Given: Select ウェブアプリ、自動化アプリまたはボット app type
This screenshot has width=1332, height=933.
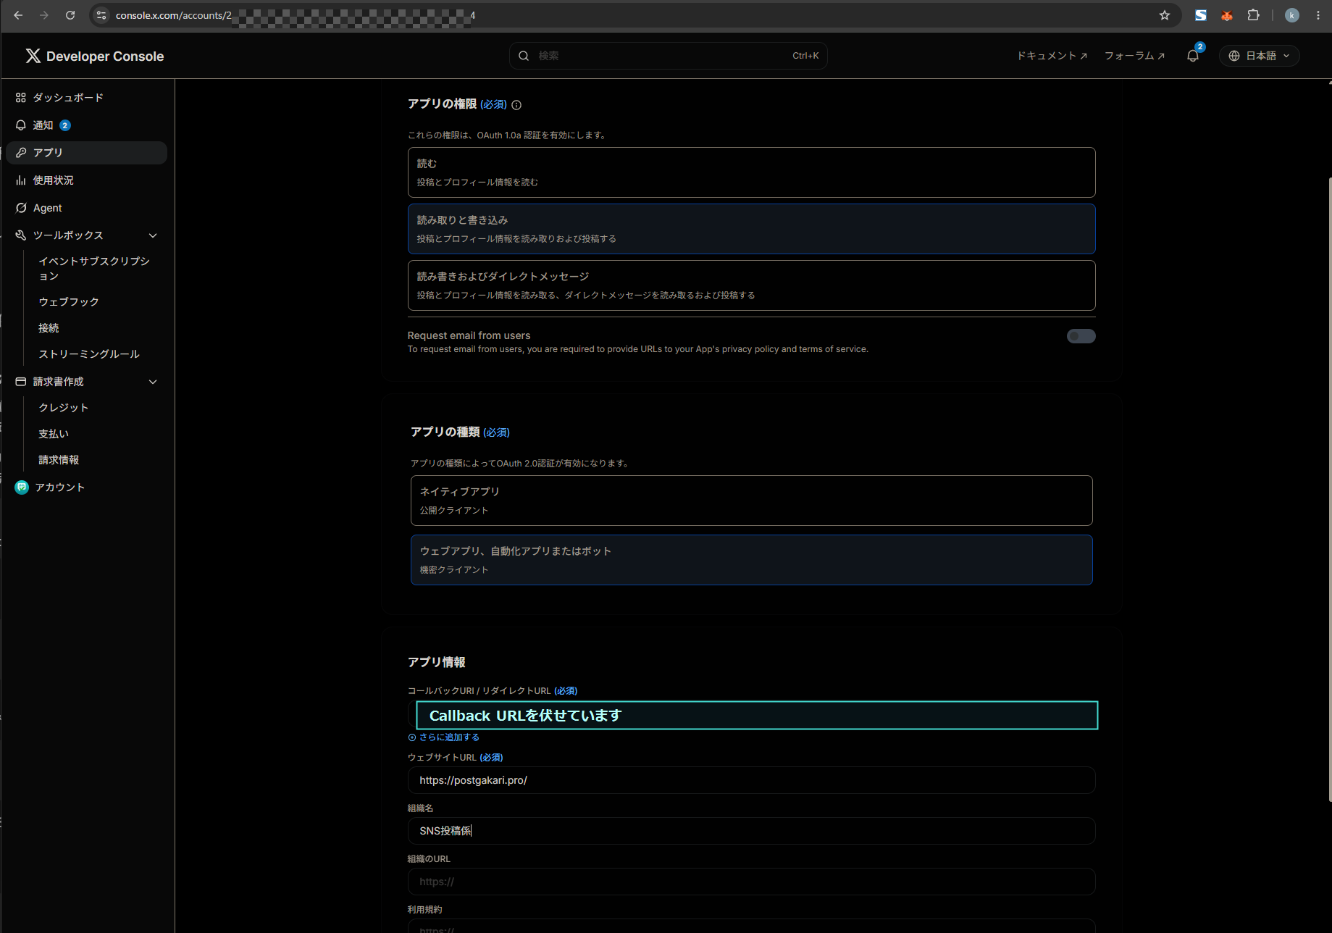Looking at the screenshot, I should (x=751, y=560).
